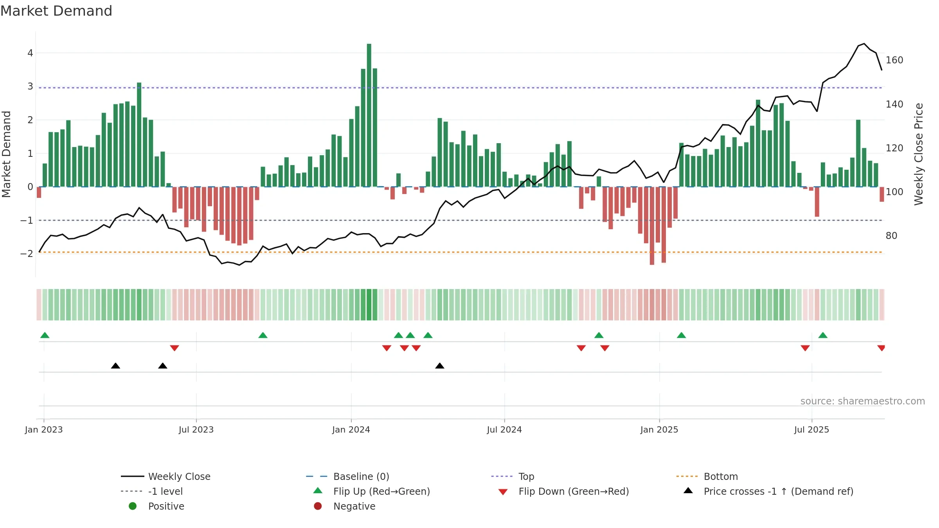Click the deepest red demand bar below −2
This screenshot has height=528, width=939.
point(652,226)
